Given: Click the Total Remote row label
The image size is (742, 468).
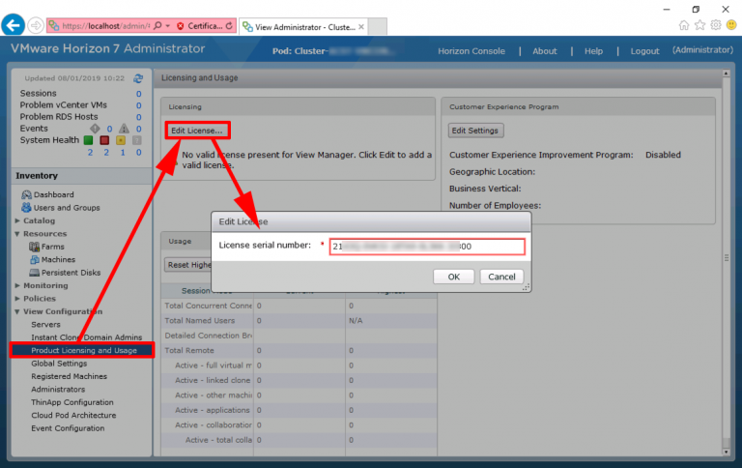Looking at the screenshot, I should pos(189,351).
